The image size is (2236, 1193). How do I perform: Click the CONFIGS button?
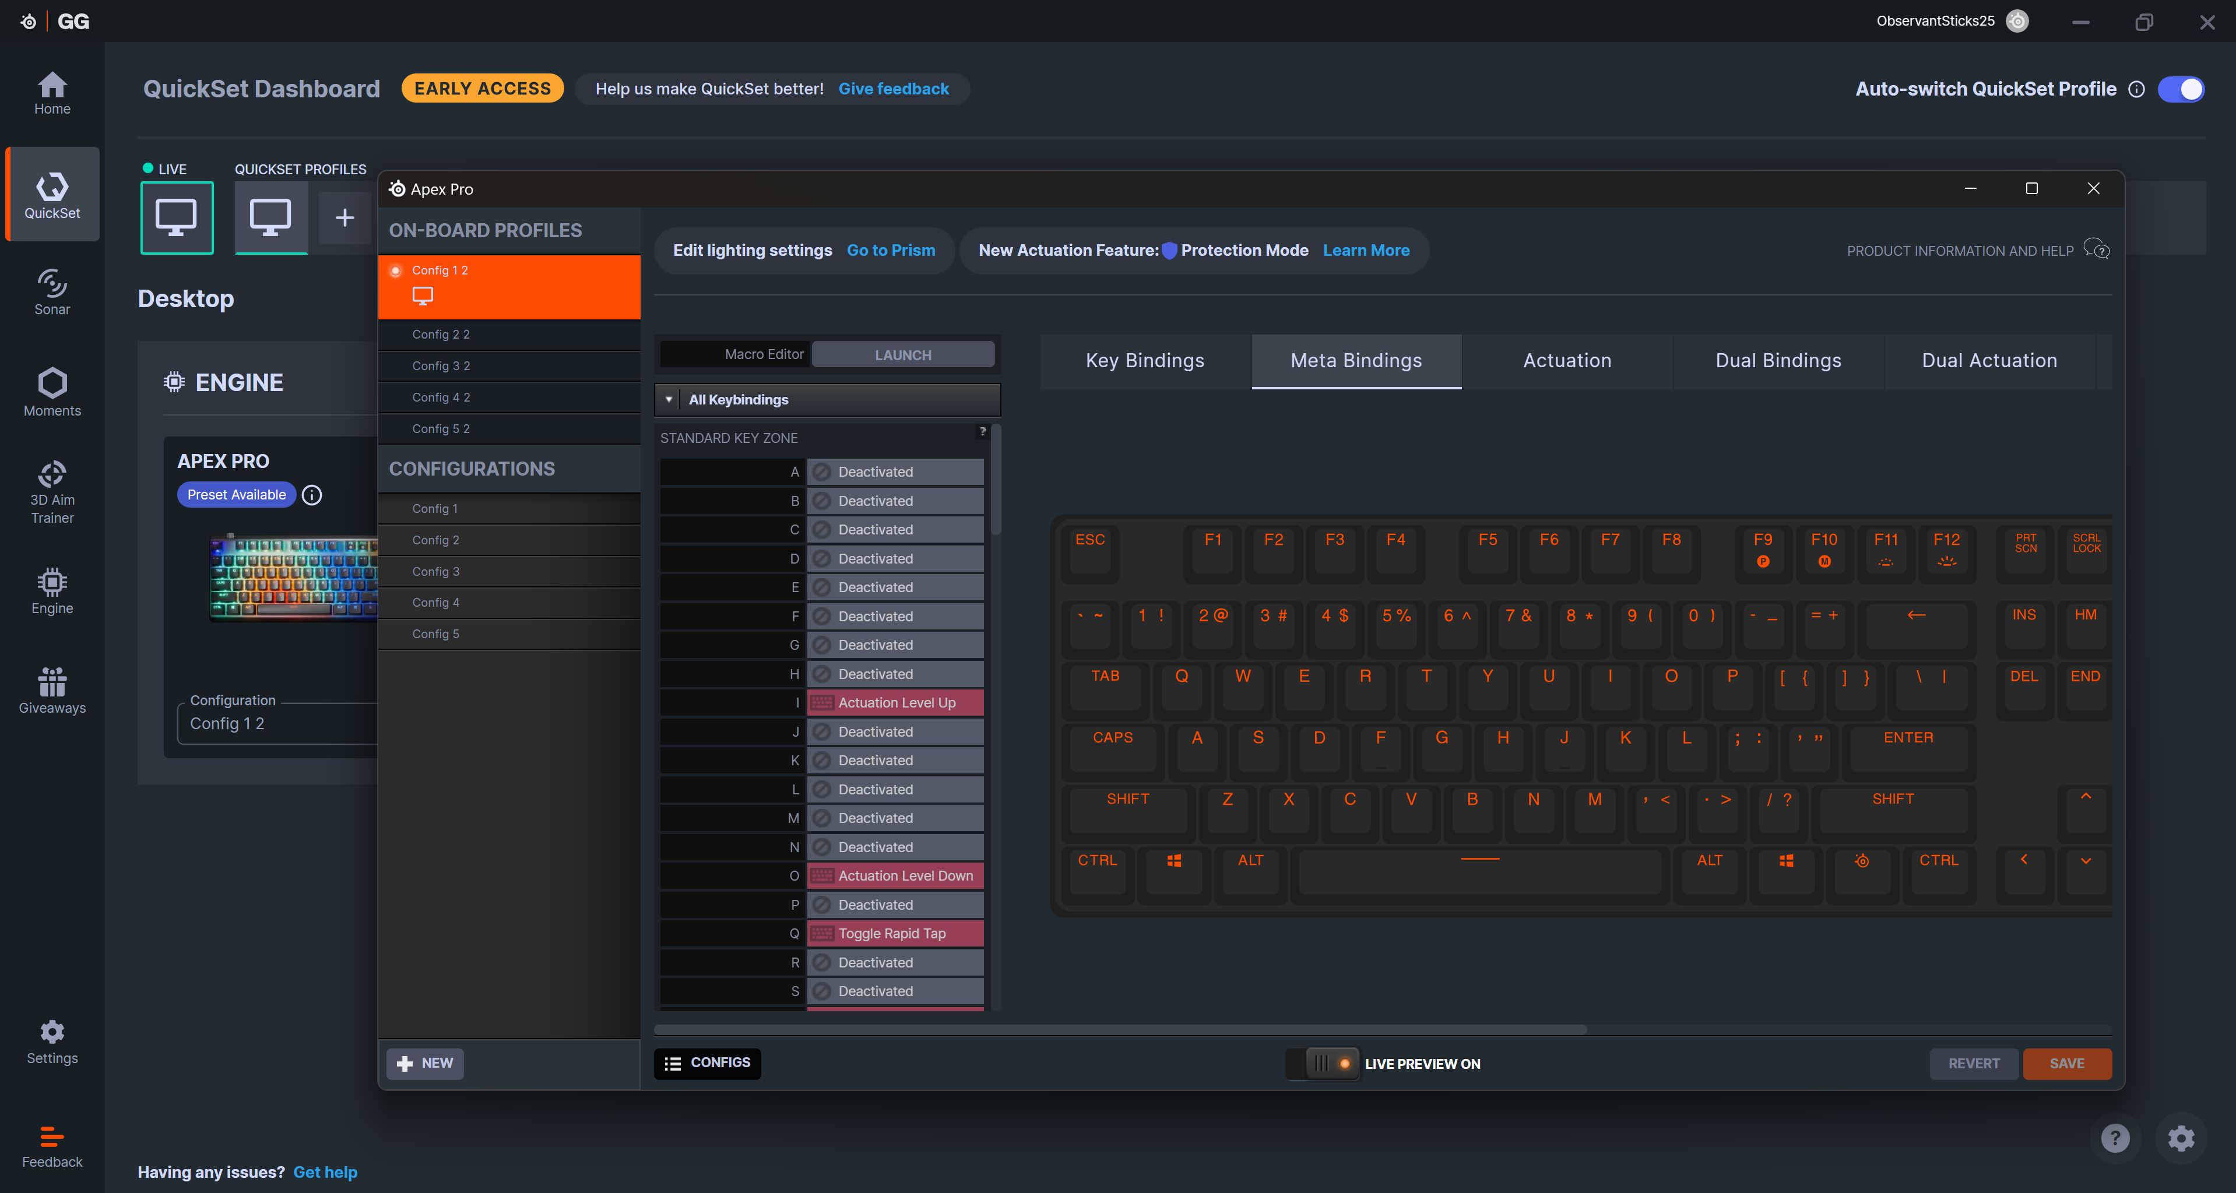(708, 1064)
